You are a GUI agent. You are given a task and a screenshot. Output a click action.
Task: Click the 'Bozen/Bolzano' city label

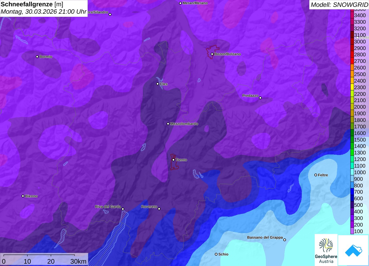pos(227,54)
